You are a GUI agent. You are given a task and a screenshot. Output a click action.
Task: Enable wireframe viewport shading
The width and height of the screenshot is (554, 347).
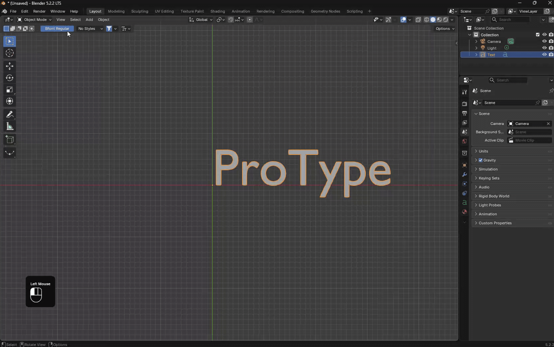pyautogui.click(x=427, y=20)
